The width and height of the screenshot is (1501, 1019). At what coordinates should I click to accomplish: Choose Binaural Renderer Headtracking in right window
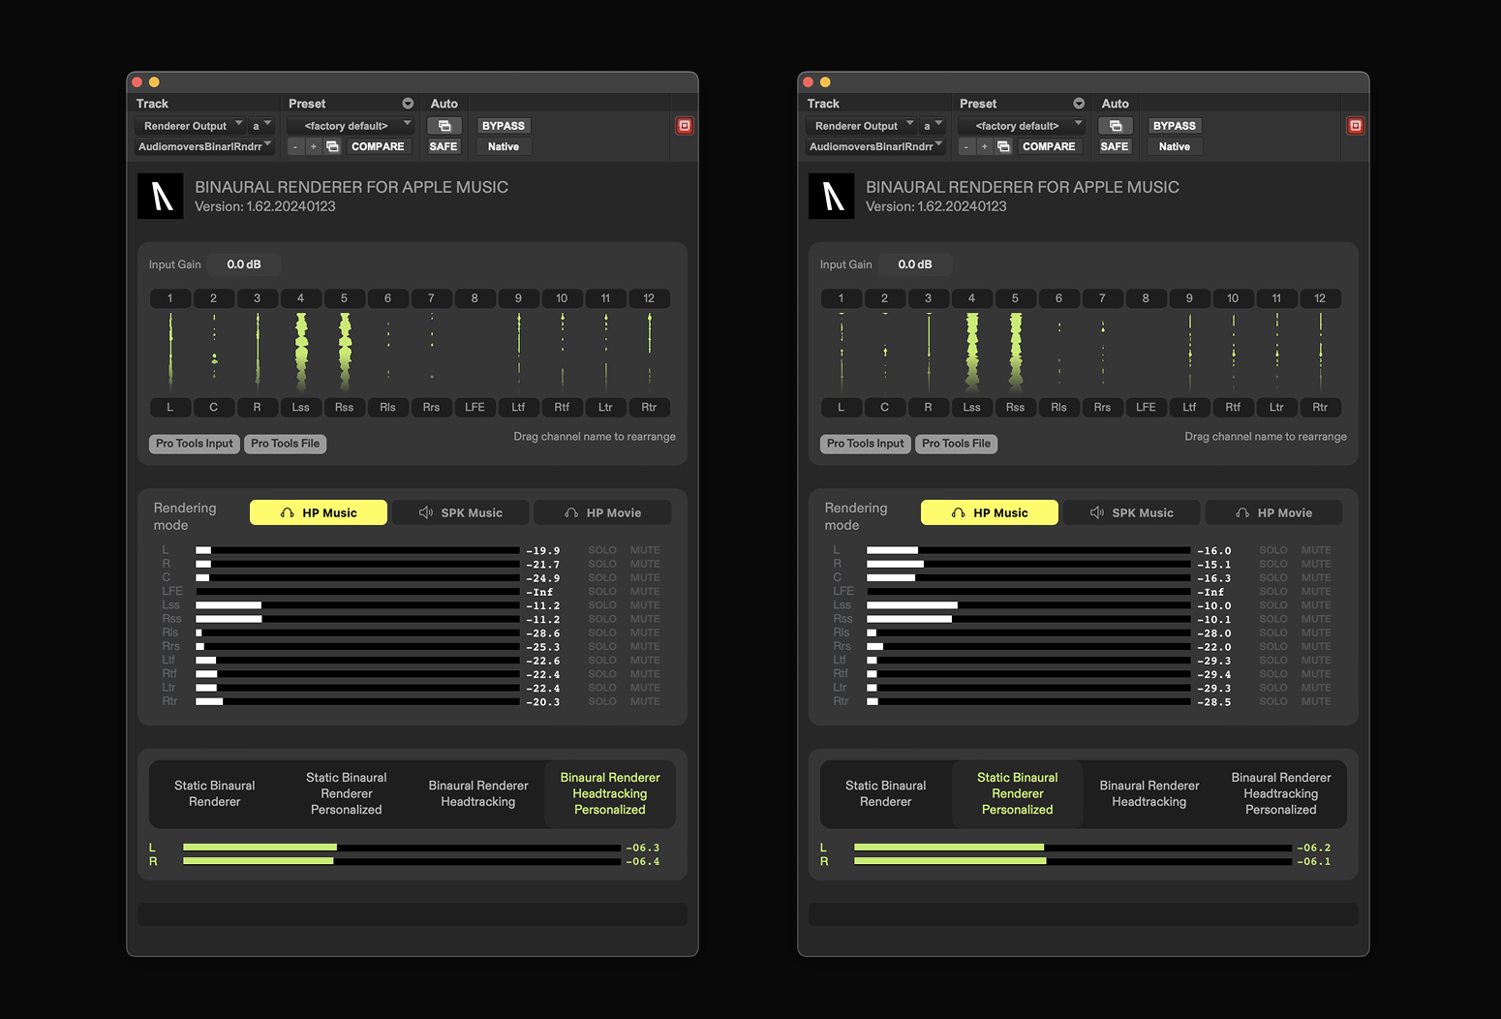1149,794
